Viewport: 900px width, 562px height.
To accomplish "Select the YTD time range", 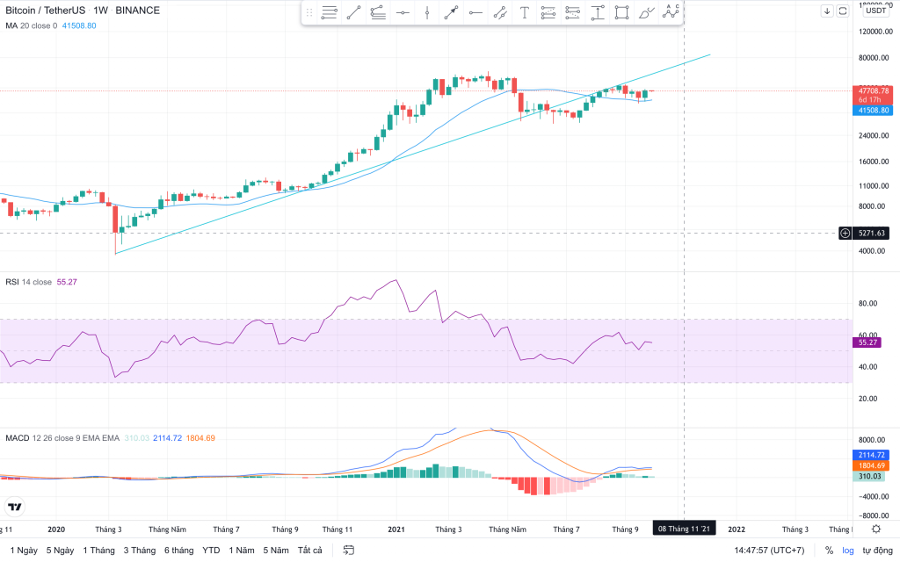I will click(211, 551).
